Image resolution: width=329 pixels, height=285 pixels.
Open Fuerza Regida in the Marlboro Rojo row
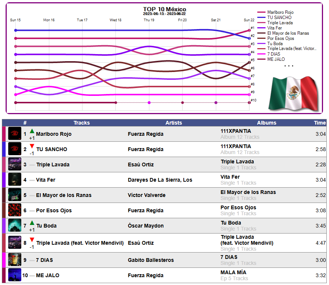click(146, 134)
